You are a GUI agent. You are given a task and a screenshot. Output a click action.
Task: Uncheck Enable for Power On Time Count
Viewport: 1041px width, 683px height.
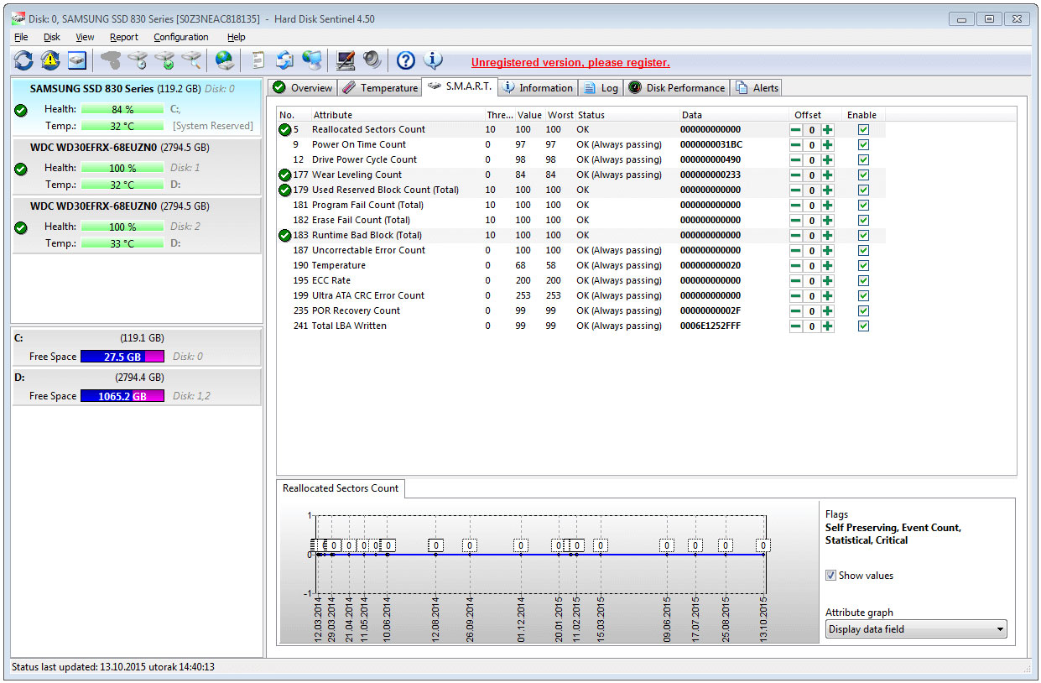click(863, 145)
